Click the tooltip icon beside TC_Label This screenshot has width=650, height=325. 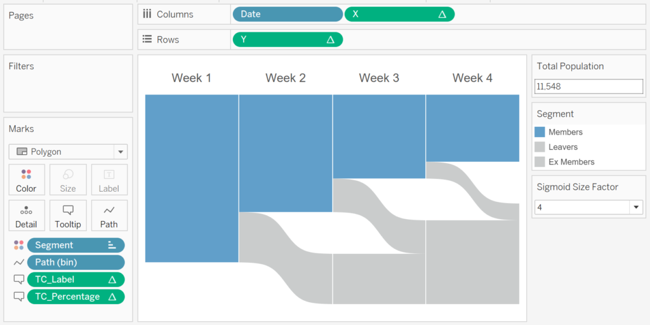(18, 280)
